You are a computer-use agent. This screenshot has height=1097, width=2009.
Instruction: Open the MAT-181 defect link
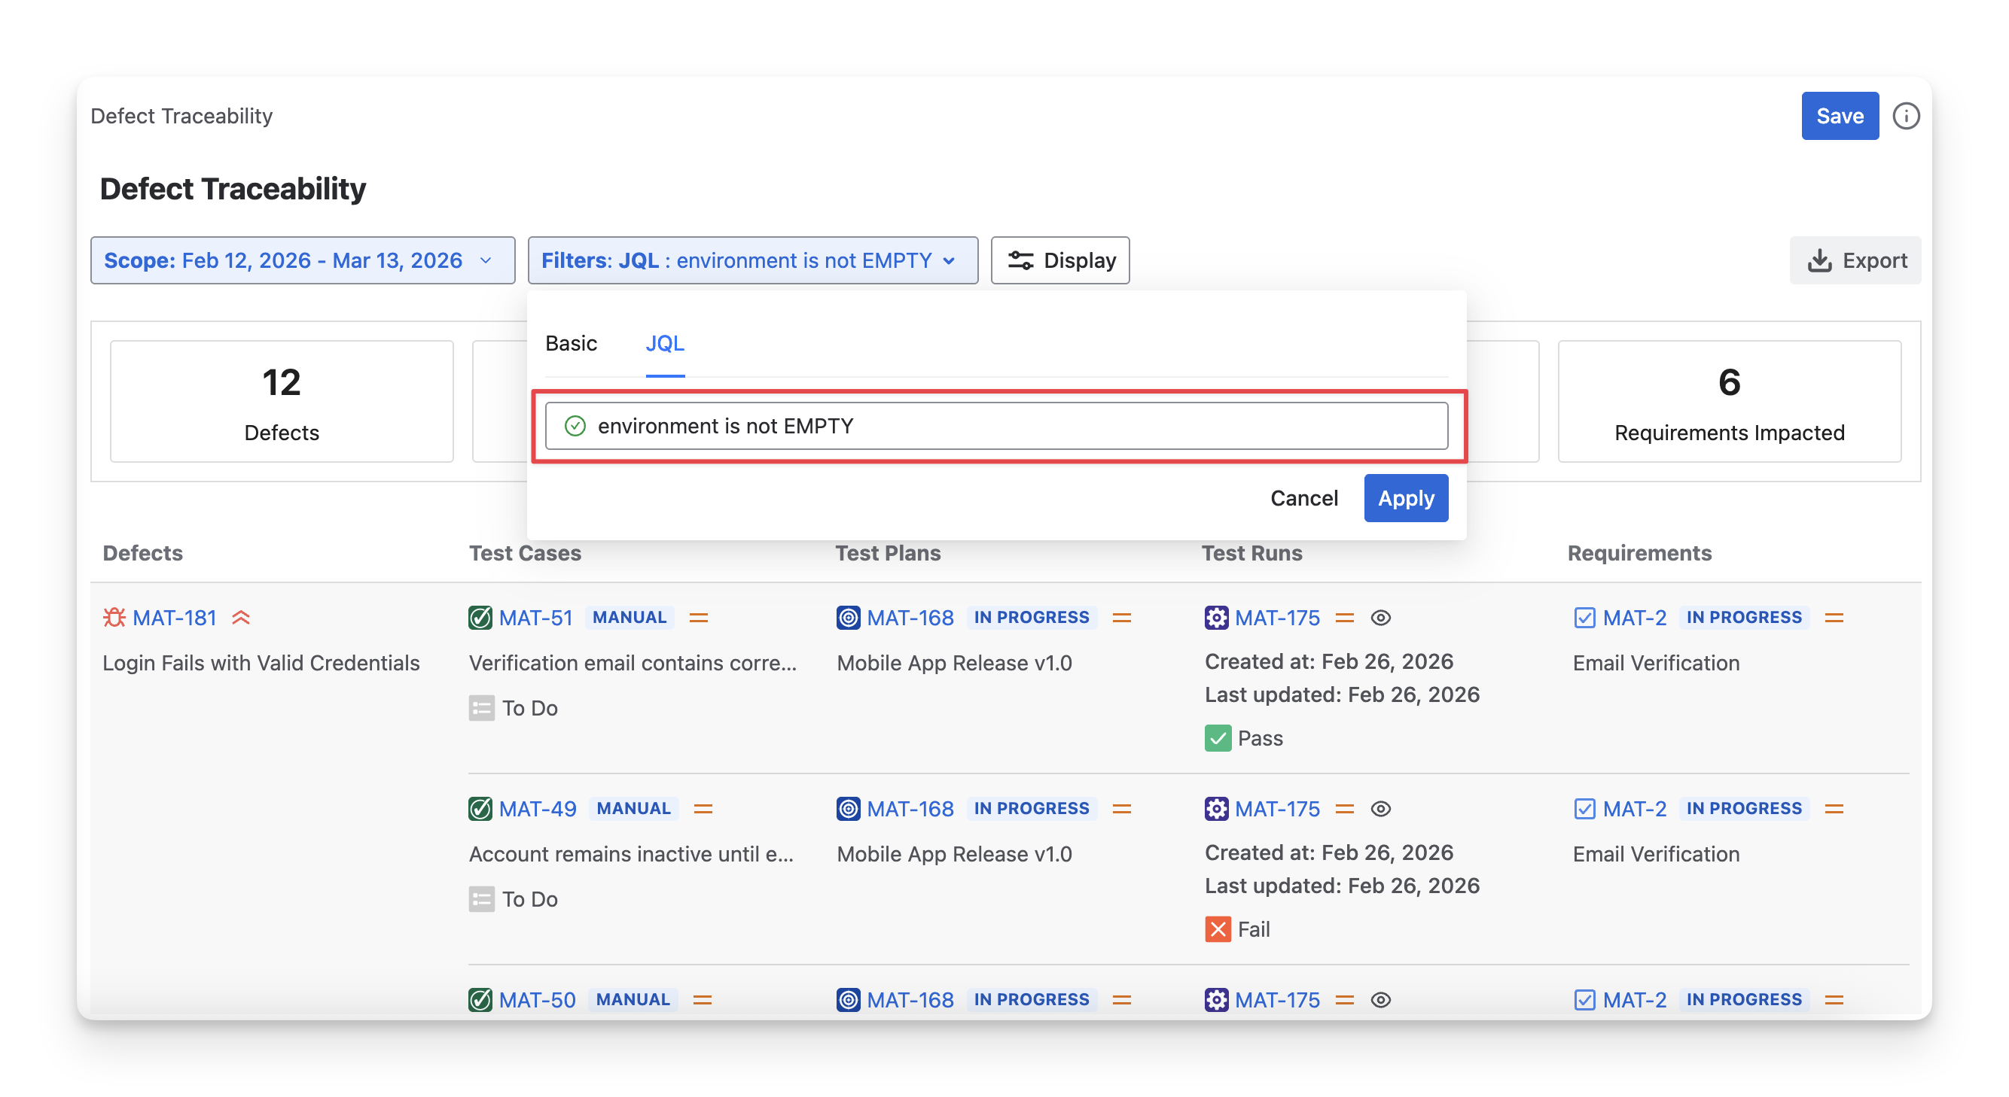(175, 618)
